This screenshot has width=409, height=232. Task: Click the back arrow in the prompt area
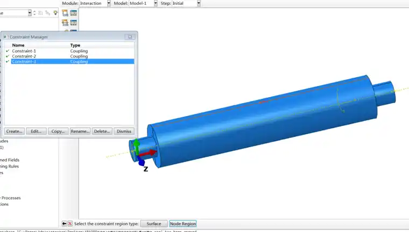pos(64,223)
